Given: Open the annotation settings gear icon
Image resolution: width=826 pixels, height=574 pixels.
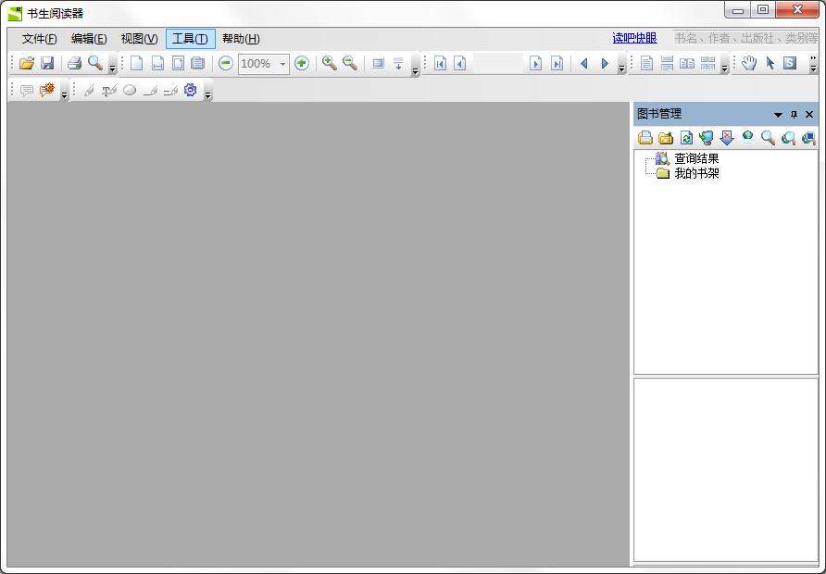Looking at the screenshot, I should (x=190, y=90).
